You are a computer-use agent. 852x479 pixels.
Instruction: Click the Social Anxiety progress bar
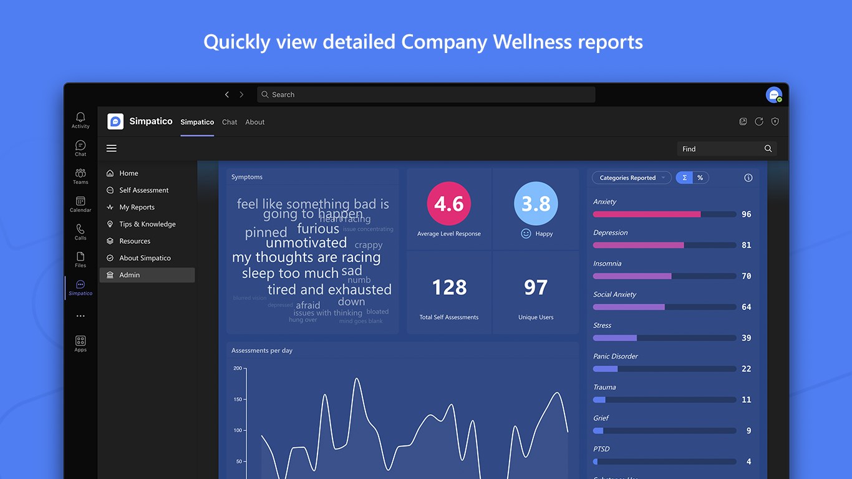[x=665, y=307]
